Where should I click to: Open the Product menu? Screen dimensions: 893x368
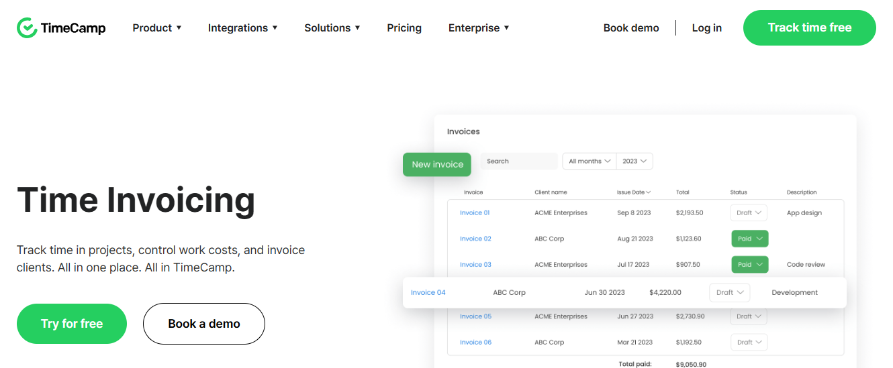click(157, 28)
